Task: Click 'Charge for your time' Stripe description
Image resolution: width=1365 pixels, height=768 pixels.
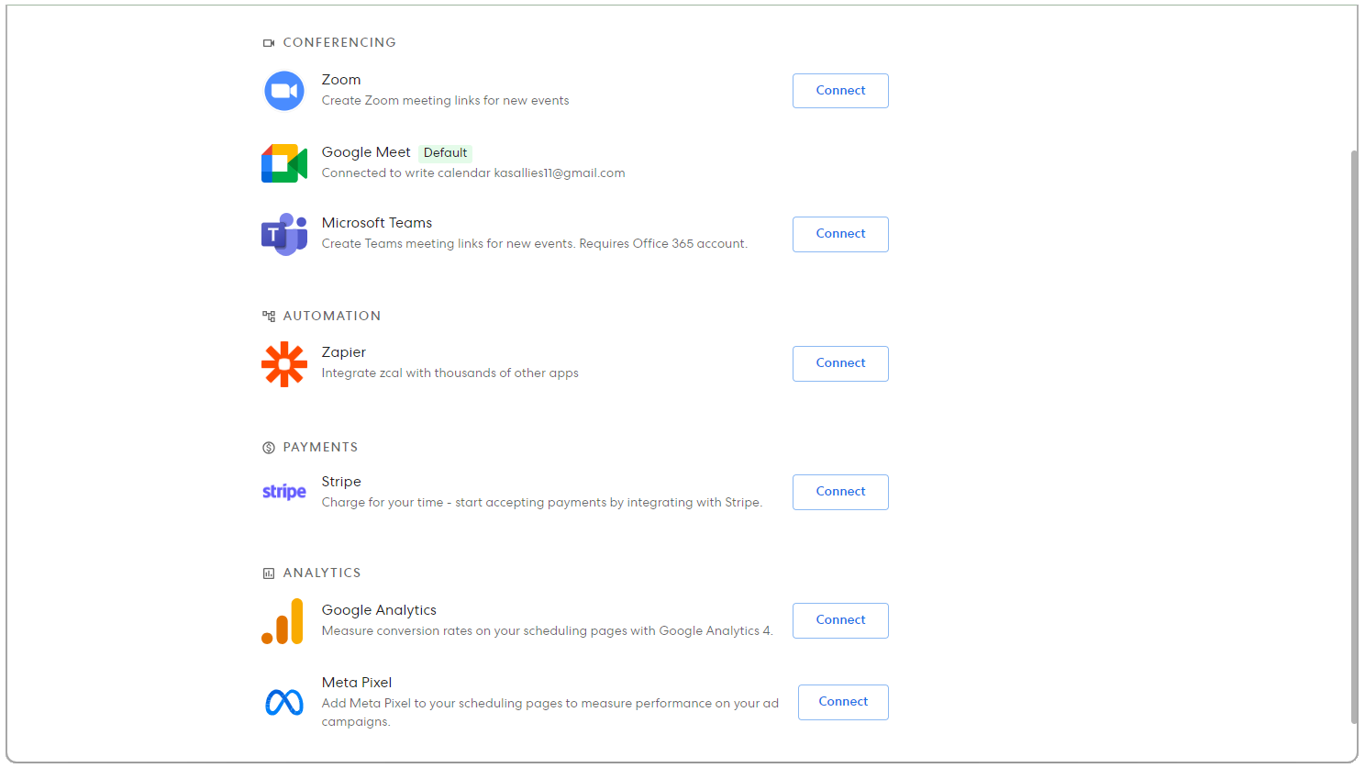Action: tap(541, 503)
